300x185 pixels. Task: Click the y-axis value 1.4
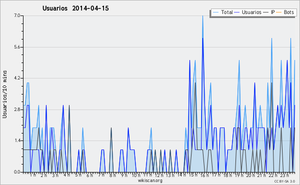tap(17, 140)
